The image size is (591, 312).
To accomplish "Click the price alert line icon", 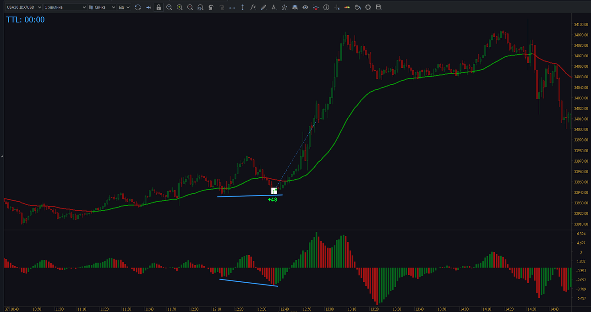I will click(x=316, y=7).
